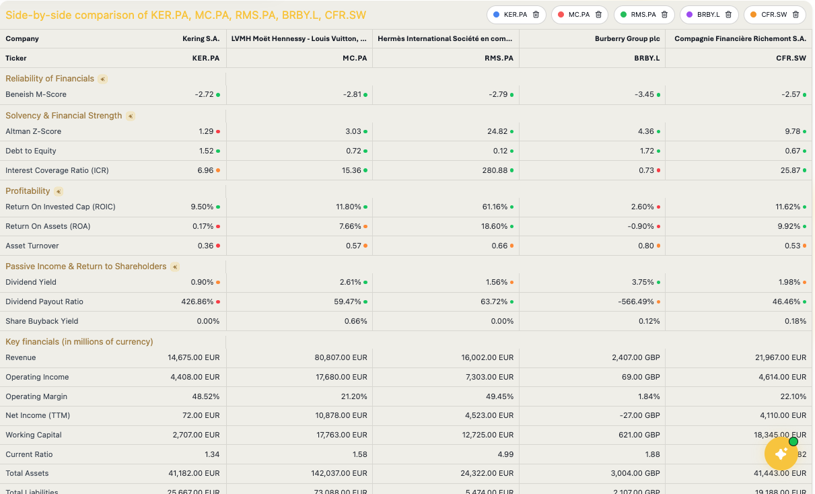Click Burberry Dividend Payout Ratio -566.49%
Viewport: 815px width, 494px height.
click(636, 302)
